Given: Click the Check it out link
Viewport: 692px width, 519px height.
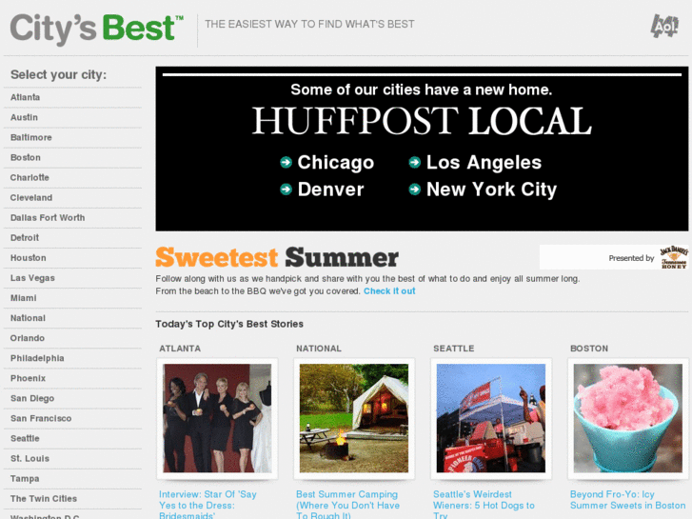Looking at the screenshot, I should point(389,291).
